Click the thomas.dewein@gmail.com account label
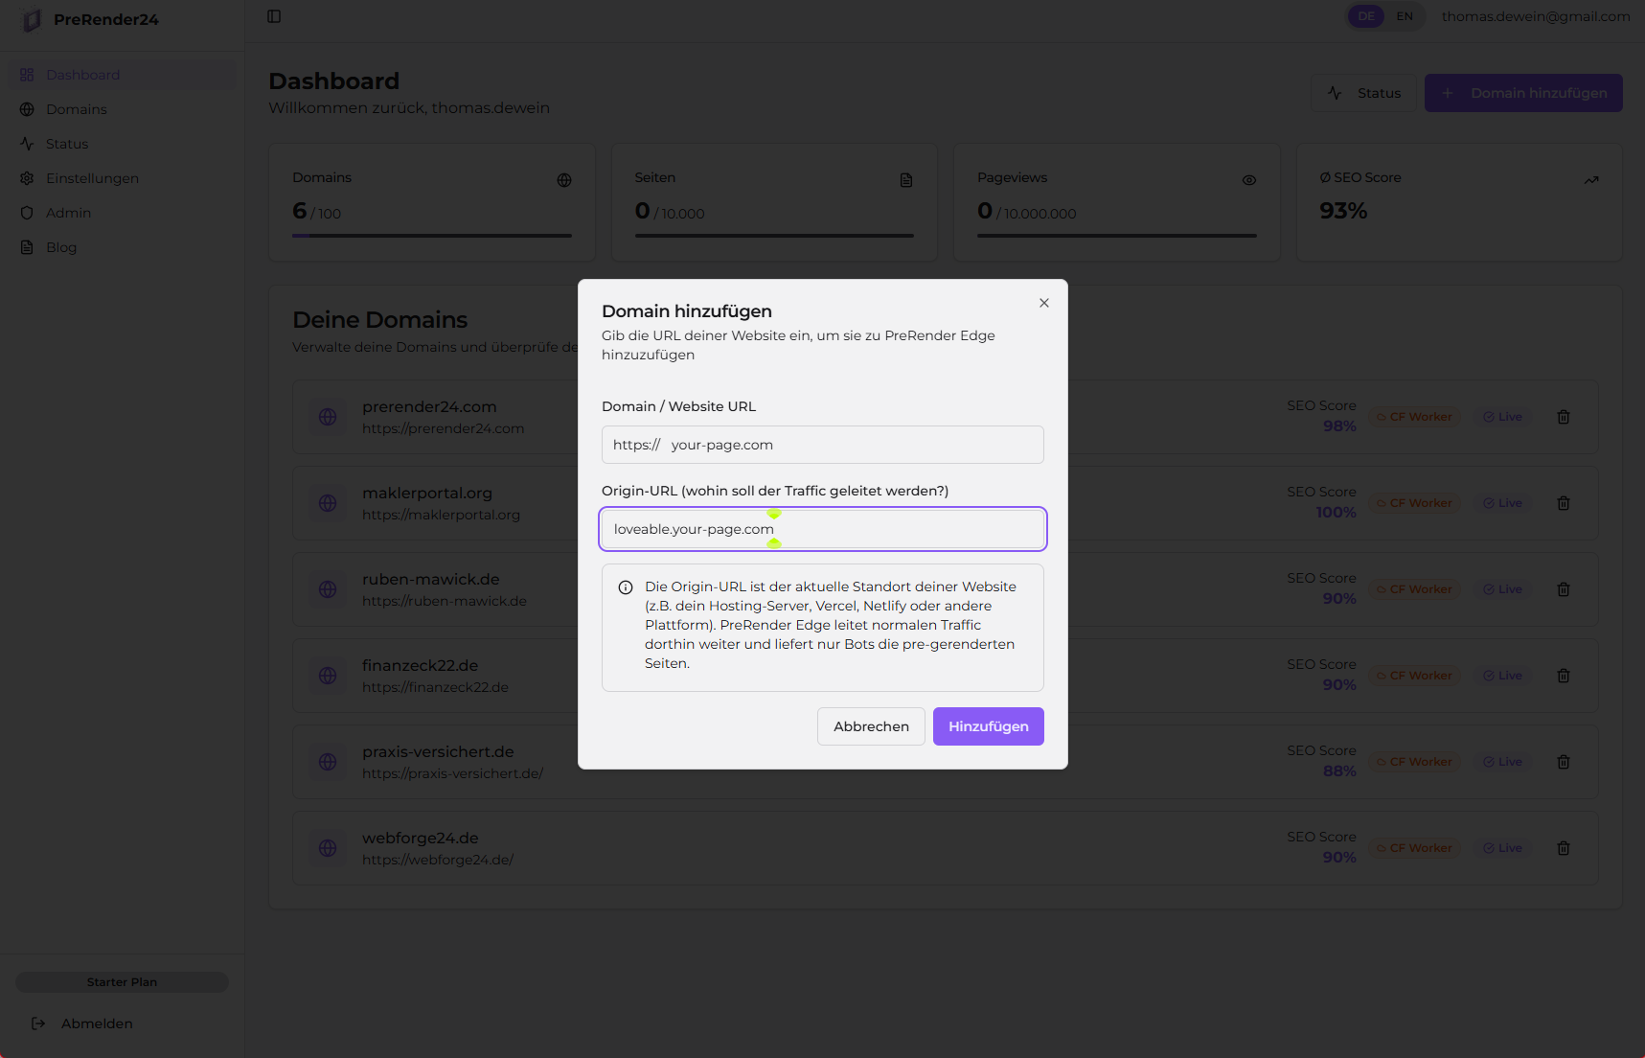The width and height of the screenshot is (1645, 1058). coord(1536,16)
